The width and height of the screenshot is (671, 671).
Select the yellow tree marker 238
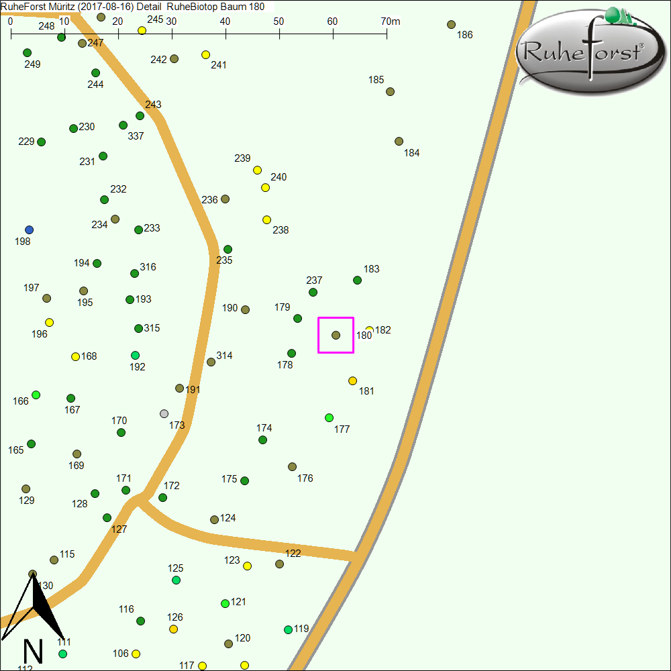click(x=266, y=219)
